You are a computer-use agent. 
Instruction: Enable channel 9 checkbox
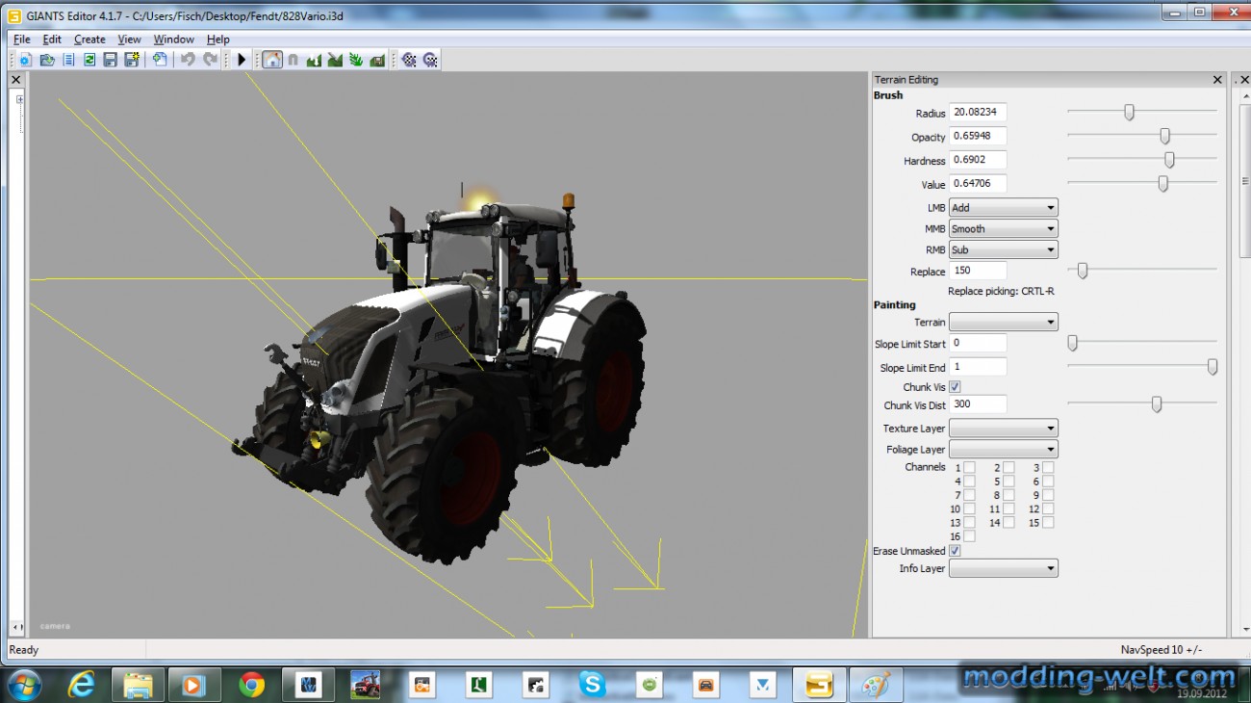[x=1048, y=495]
